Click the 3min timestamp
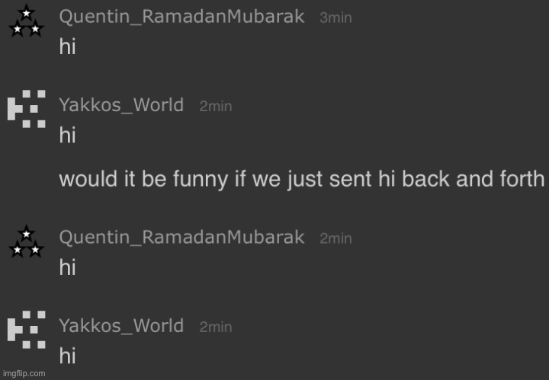This screenshot has width=549, height=380. (335, 18)
